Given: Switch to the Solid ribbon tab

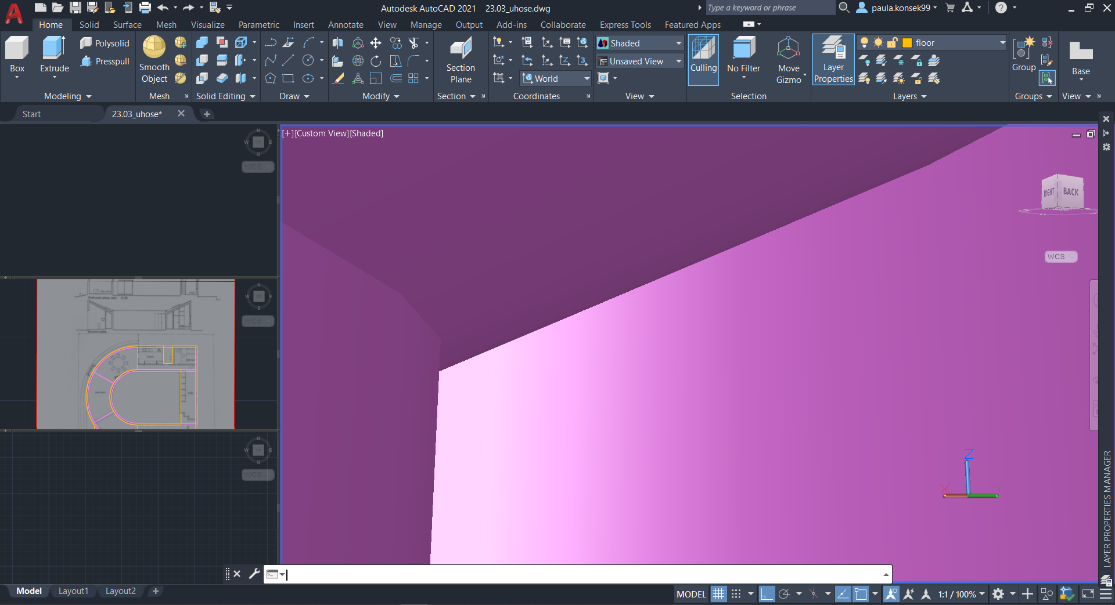Looking at the screenshot, I should [x=89, y=25].
